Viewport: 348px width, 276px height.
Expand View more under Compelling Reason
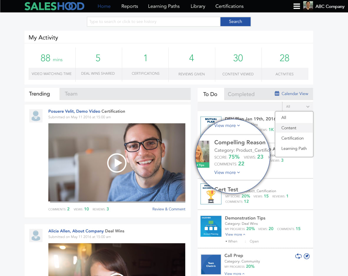(x=227, y=172)
